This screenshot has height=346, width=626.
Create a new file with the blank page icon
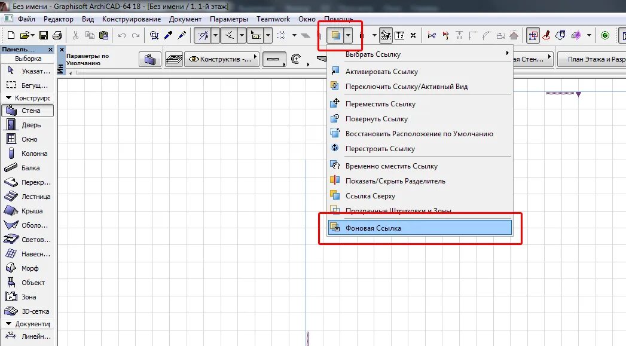tap(11, 35)
